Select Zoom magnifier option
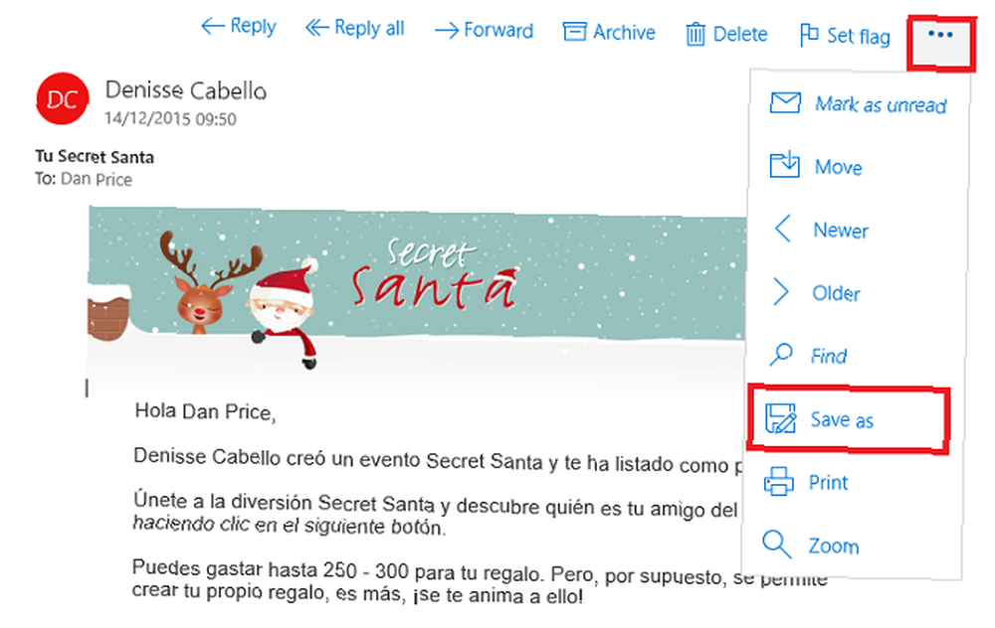 coord(810,545)
